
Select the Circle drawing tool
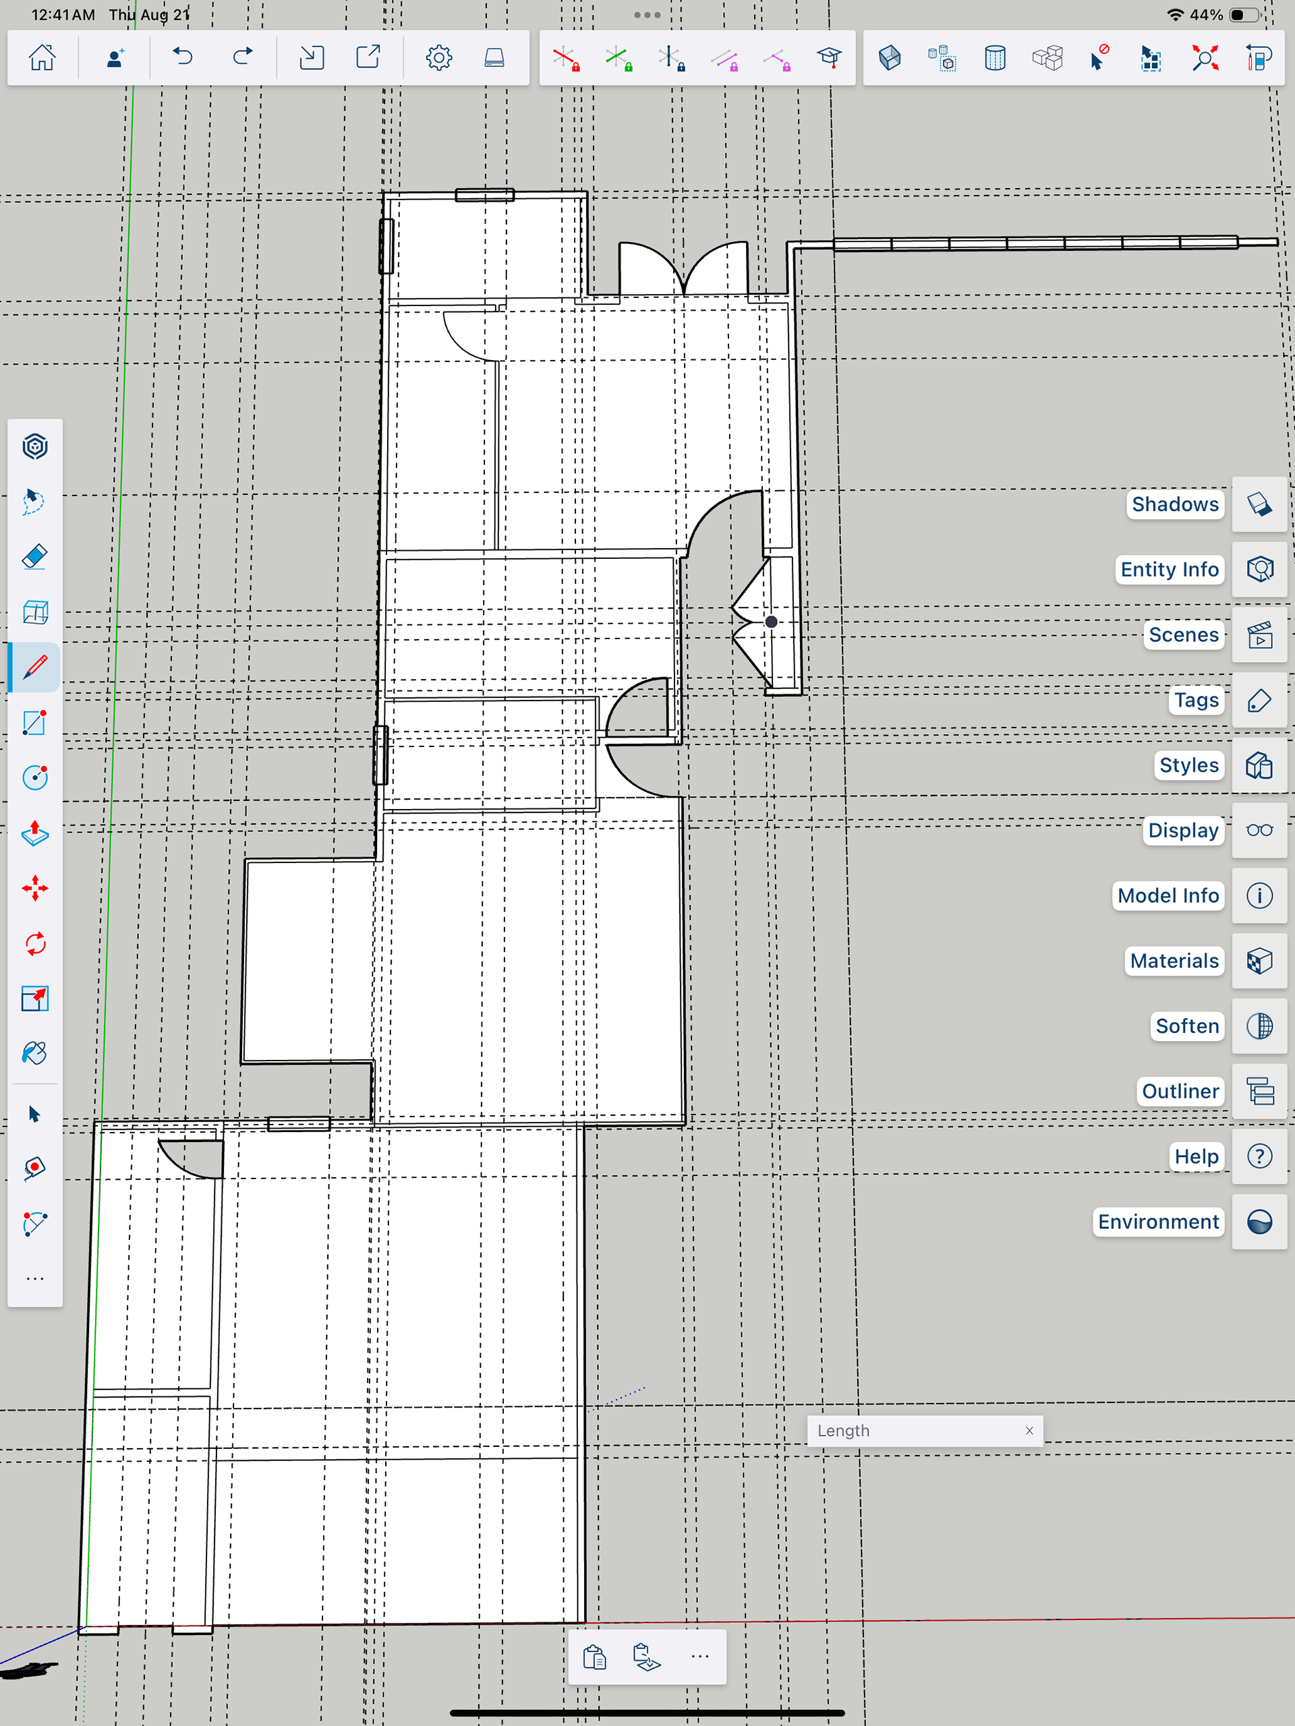(x=35, y=778)
